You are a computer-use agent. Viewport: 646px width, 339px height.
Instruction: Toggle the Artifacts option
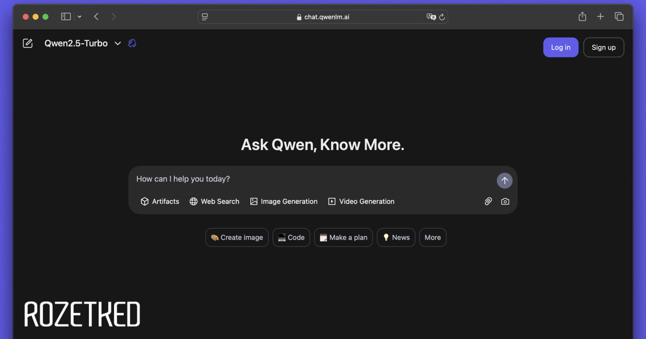pos(160,201)
